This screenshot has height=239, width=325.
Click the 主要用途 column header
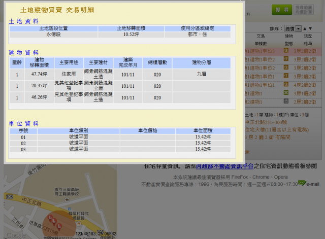(69, 63)
